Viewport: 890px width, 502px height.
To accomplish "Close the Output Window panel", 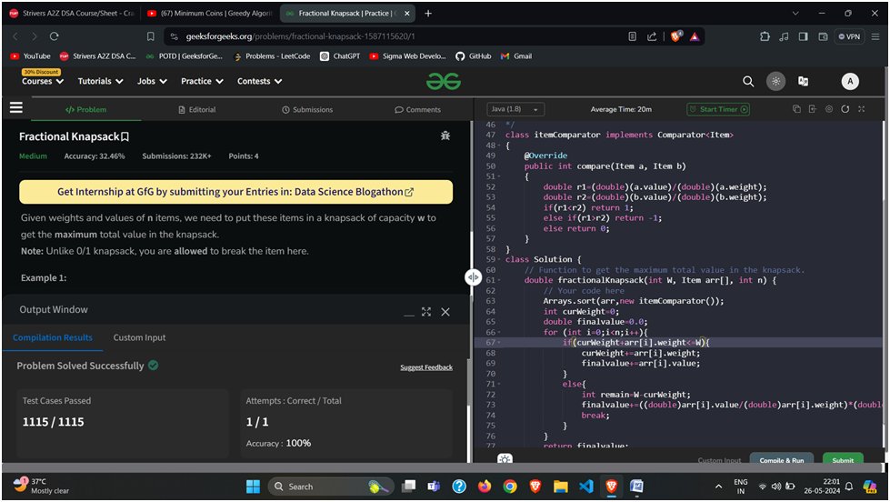I will (445, 312).
